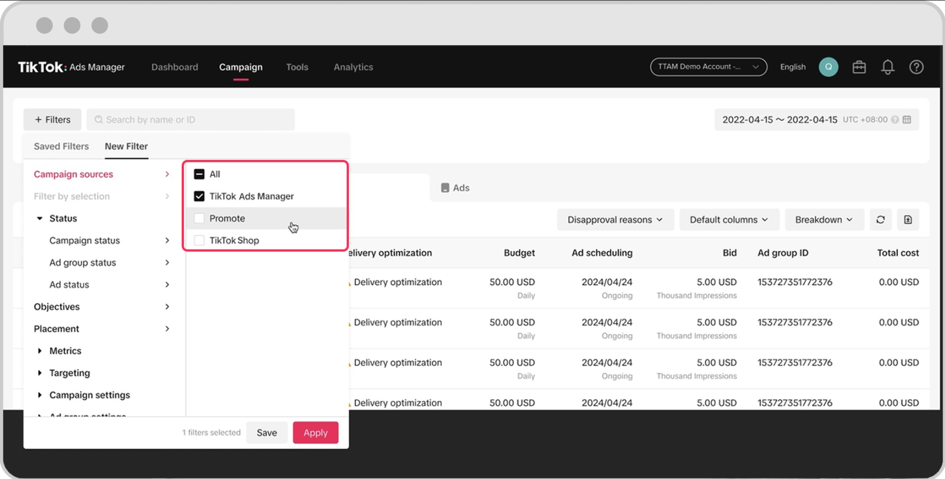The image size is (945, 479).
Task: Refresh the campaign table data
Action: [880, 220]
